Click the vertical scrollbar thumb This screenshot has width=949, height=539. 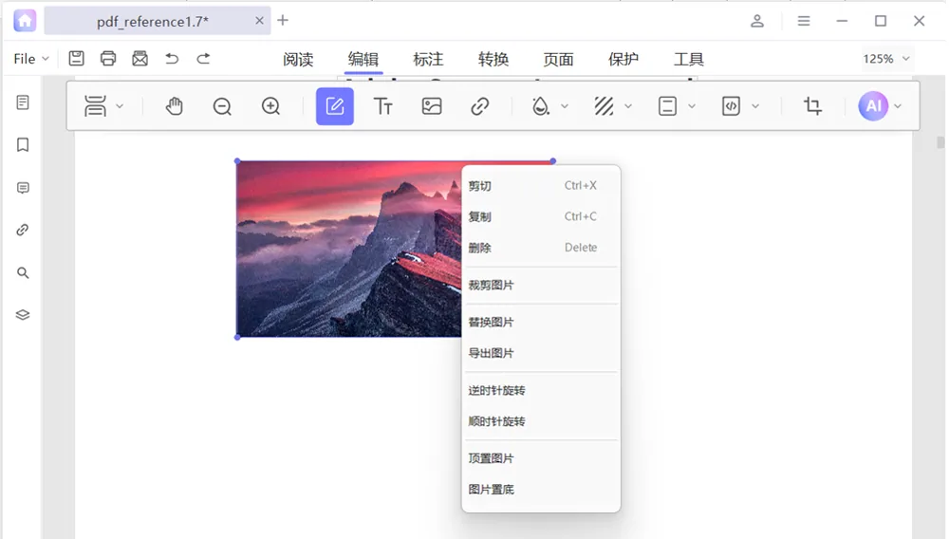point(940,142)
